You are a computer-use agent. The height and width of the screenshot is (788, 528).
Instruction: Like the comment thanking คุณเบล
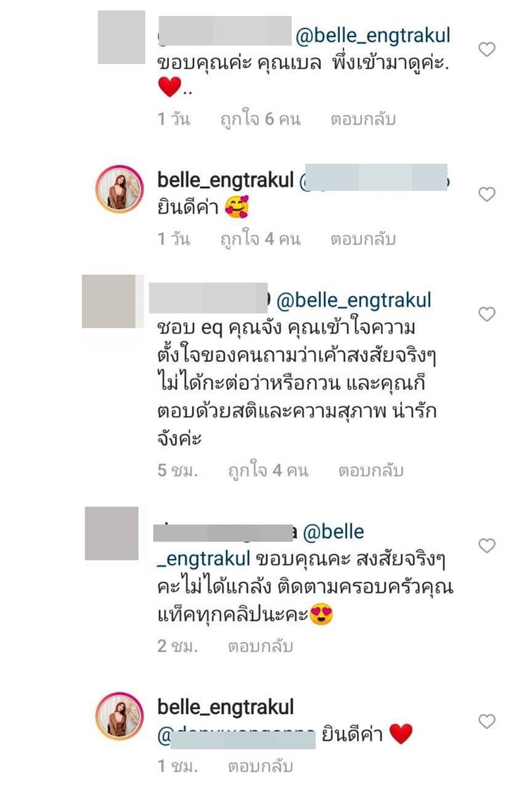(486, 50)
